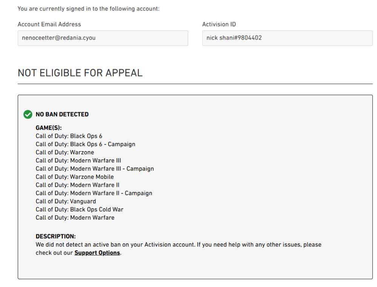Click the DESCRIPTION: section label
The height and width of the screenshot is (287, 377).
55,236
